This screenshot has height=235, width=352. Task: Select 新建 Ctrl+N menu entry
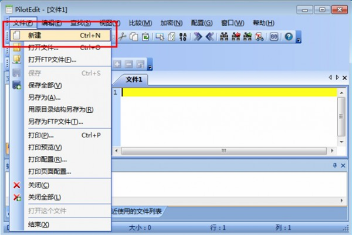tap(60, 35)
